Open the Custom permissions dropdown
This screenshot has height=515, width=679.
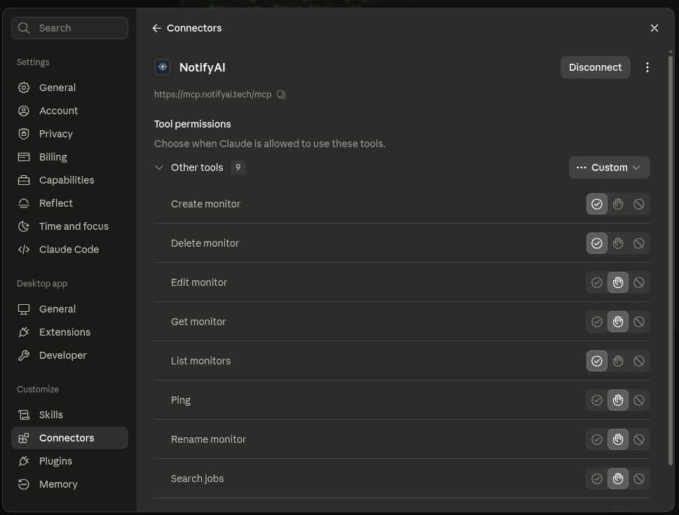[609, 167]
